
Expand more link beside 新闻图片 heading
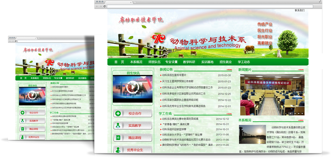click(301, 69)
